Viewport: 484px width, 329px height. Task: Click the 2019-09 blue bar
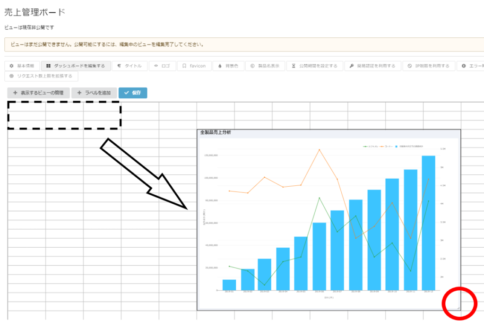[374, 240]
